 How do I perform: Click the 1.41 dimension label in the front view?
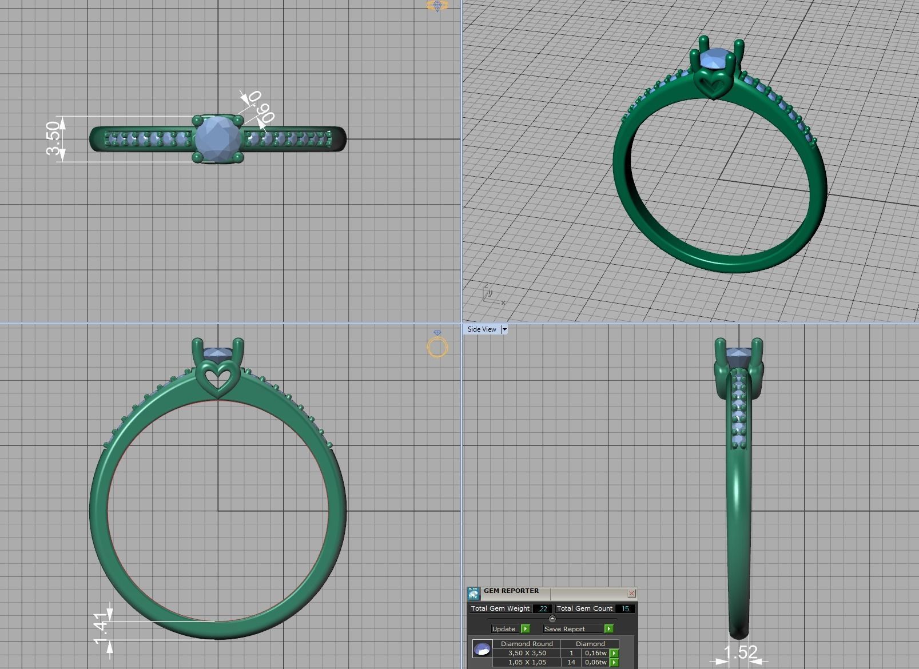click(x=101, y=628)
